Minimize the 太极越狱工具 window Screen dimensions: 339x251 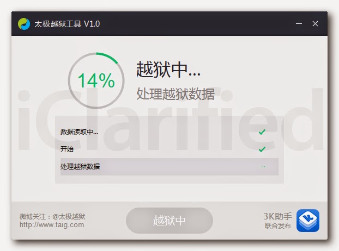[x=299, y=23]
